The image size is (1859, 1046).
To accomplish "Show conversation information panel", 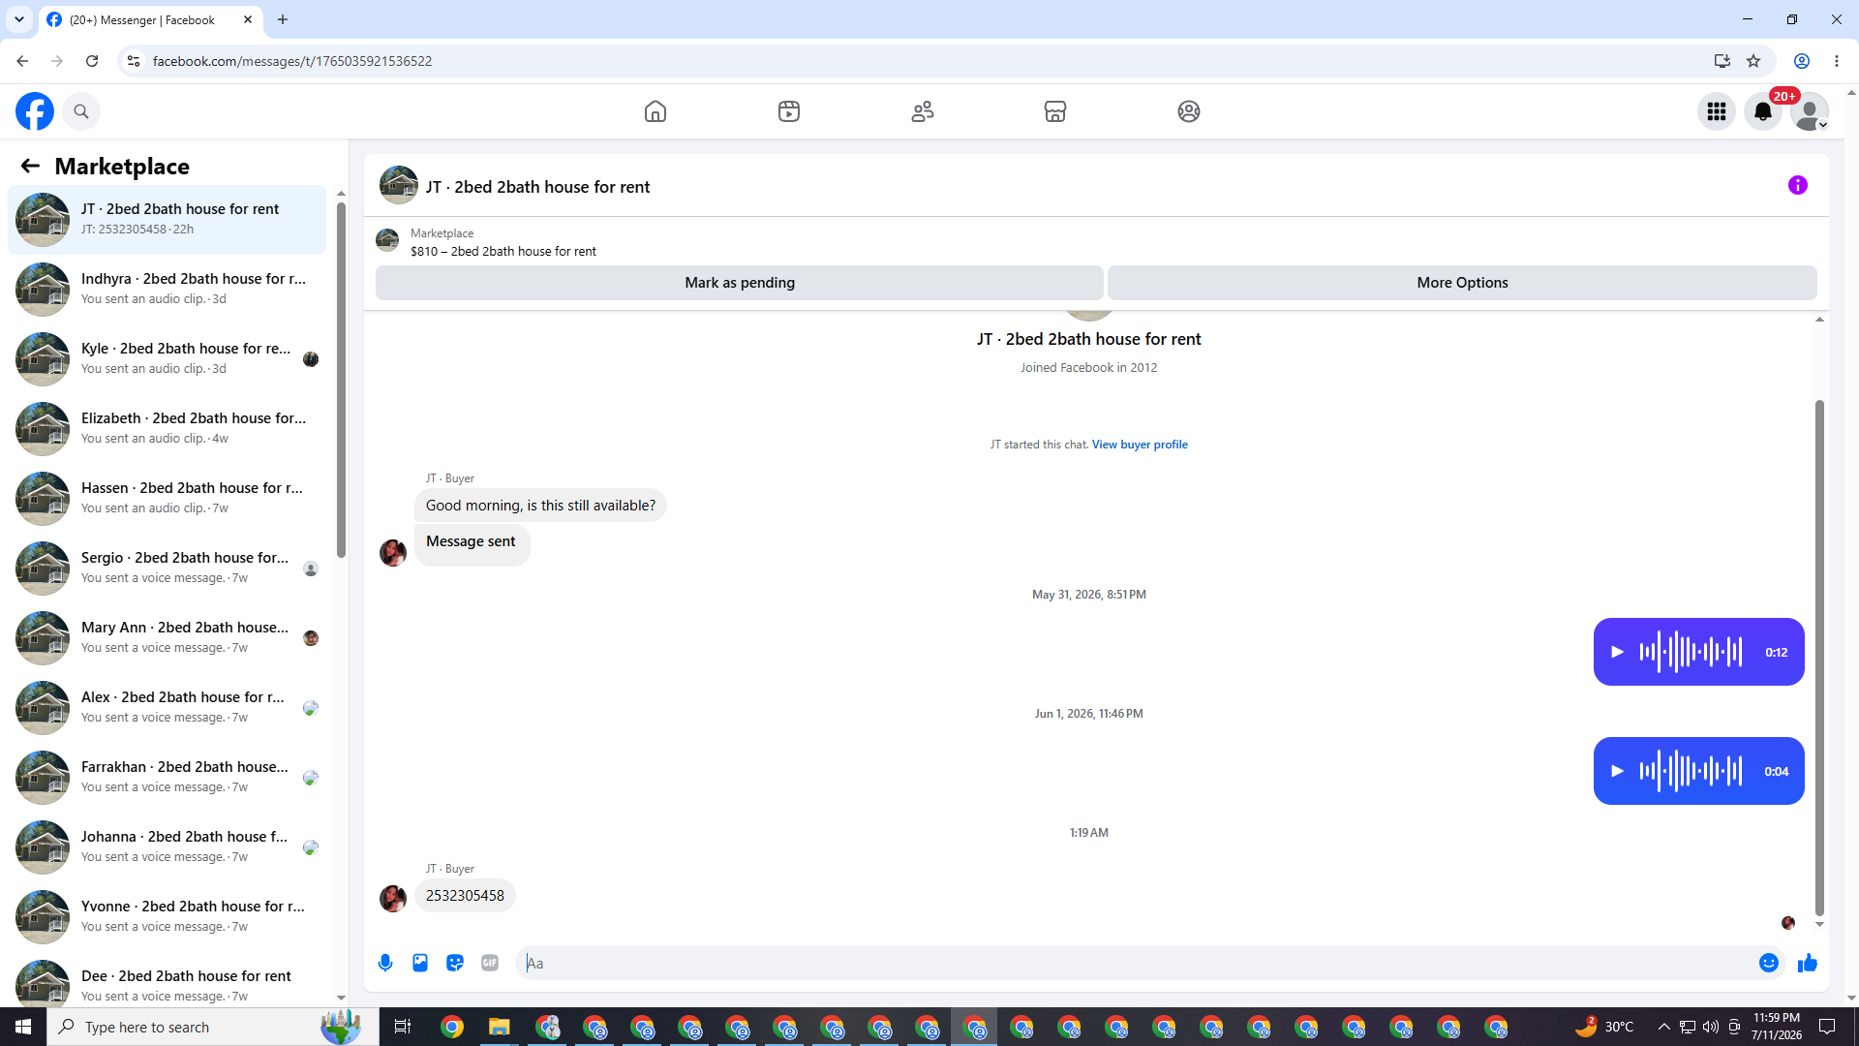I will (x=1798, y=185).
